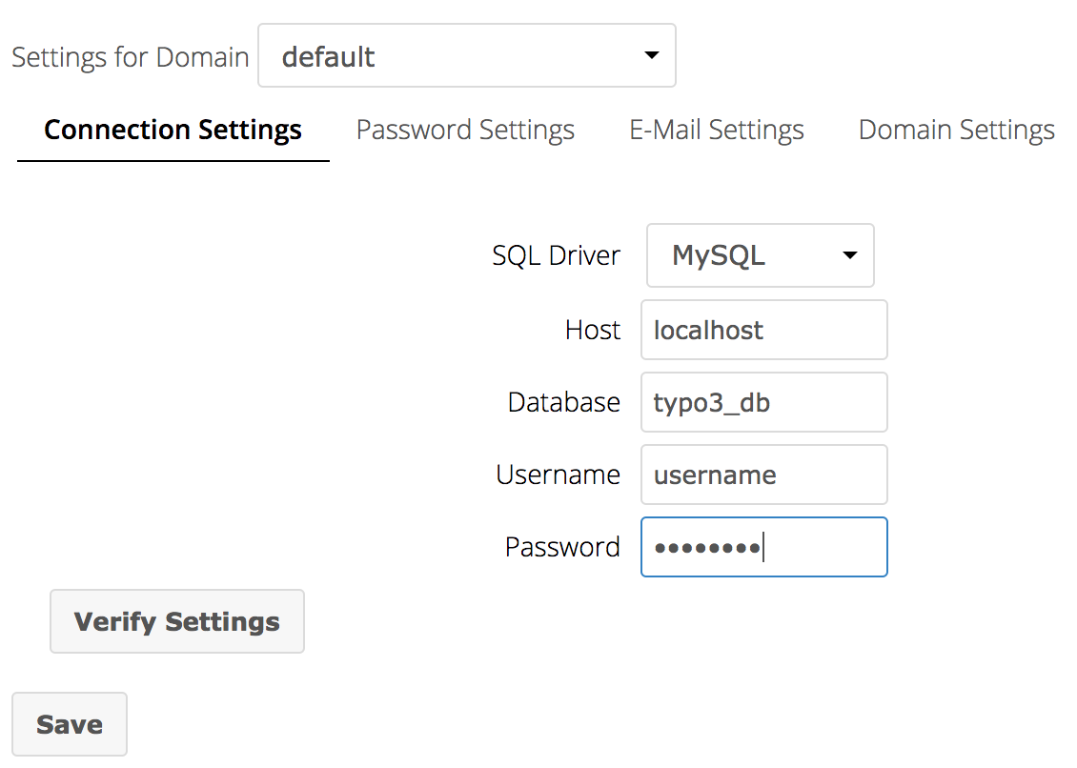Screen dimensions: 1077x768
Task: Open the Password Settings tab
Action: (x=465, y=131)
